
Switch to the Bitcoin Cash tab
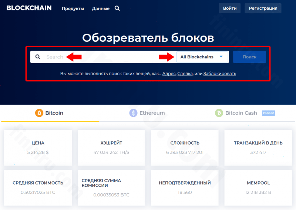tap(246, 113)
